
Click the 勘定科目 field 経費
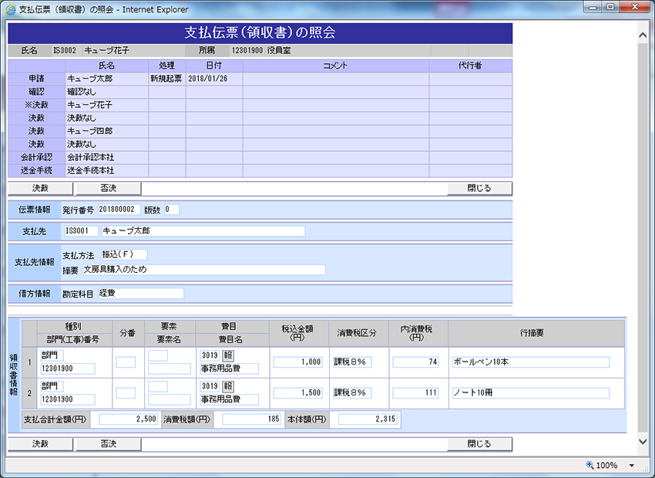click(141, 293)
